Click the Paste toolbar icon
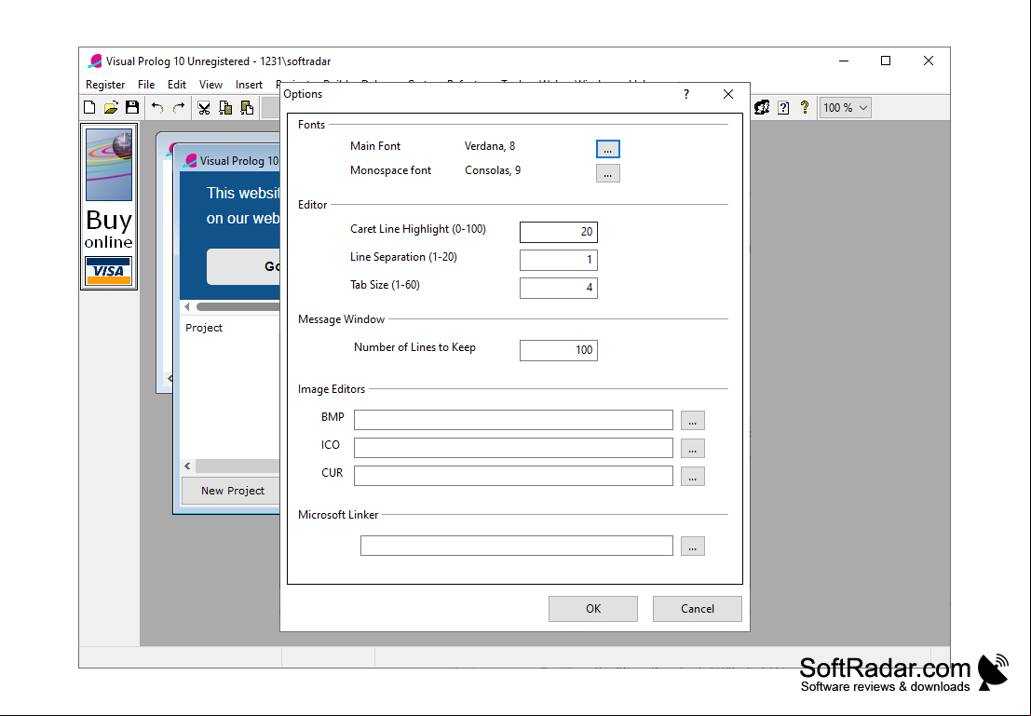The width and height of the screenshot is (1031, 716). 247,107
